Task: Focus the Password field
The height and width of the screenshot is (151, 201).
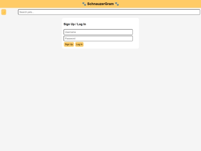Action: click(x=98, y=38)
